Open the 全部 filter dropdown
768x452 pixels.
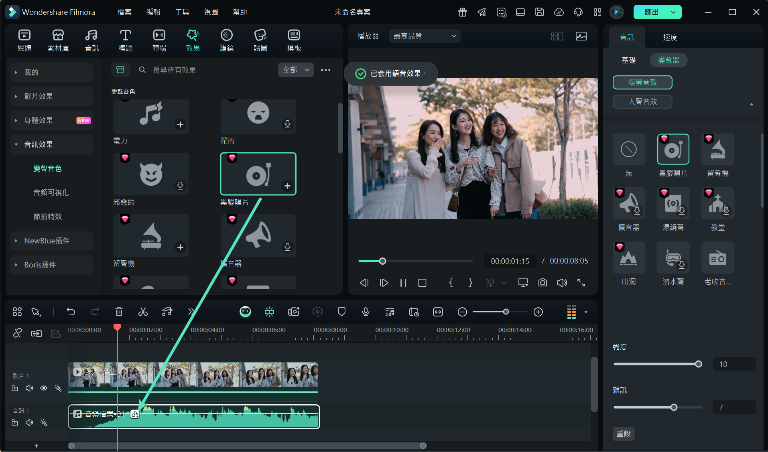296,70
